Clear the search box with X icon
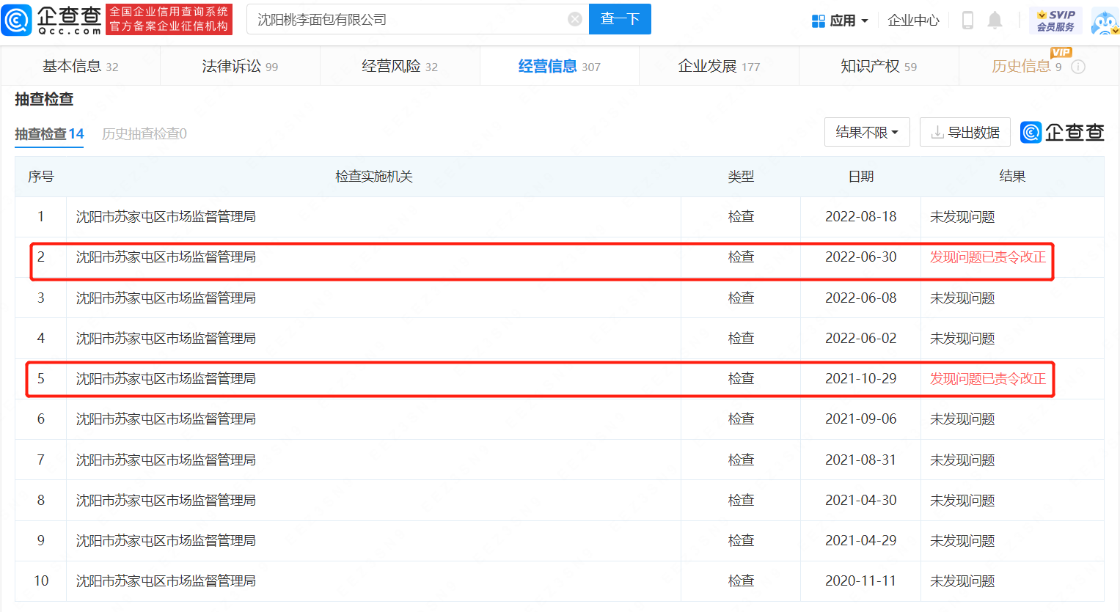 coord(575,19)
